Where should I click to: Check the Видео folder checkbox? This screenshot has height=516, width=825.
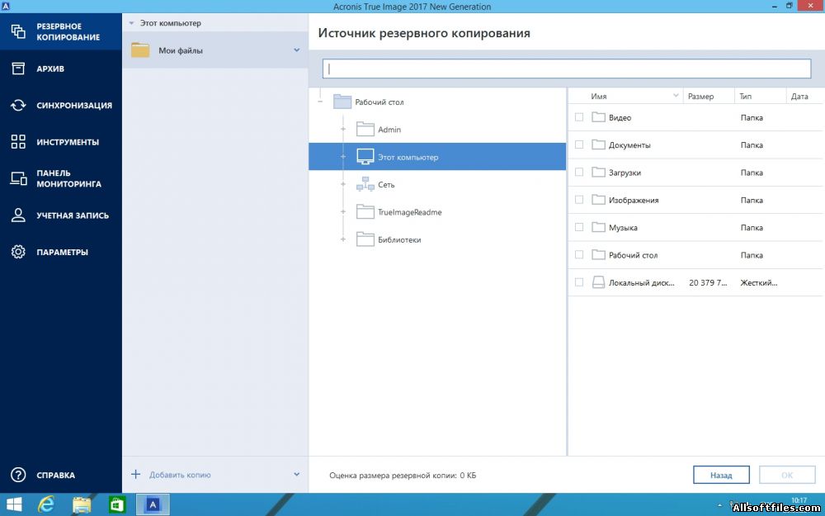coord(579,117)
